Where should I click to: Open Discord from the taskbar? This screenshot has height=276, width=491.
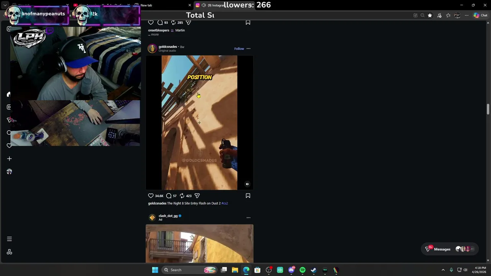[x=291, y=270]
